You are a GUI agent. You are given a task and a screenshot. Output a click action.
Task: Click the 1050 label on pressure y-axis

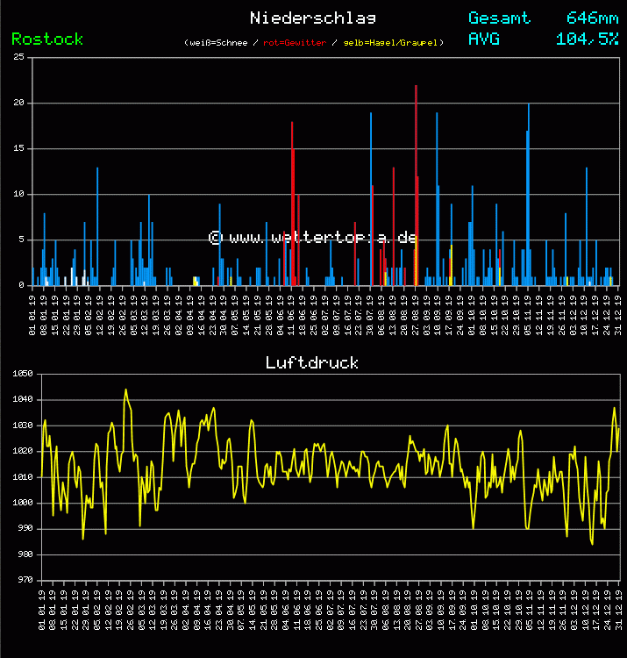tap(22, 374)
